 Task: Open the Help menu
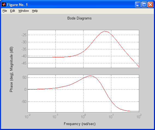(x=35, y=11)
